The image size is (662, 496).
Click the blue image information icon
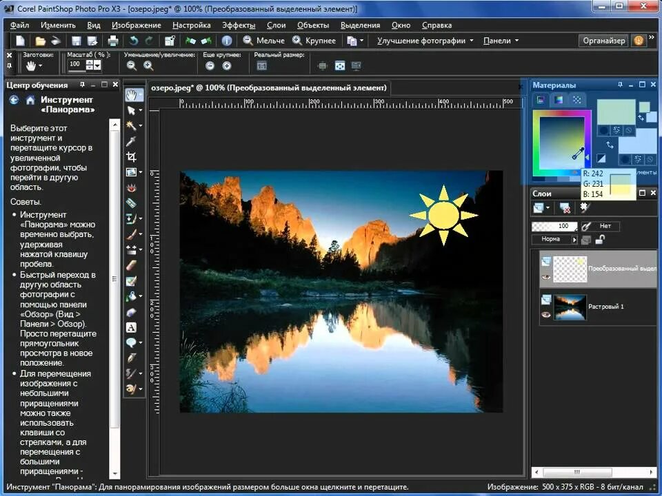click(x=227, y=41)
